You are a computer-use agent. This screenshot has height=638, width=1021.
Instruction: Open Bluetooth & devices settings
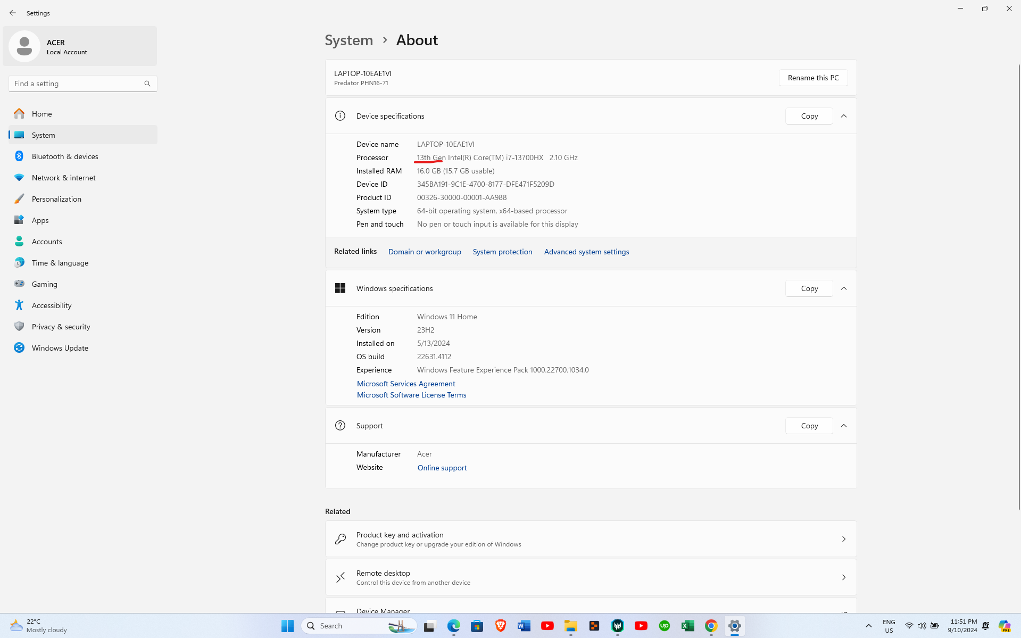coord(83,156)
